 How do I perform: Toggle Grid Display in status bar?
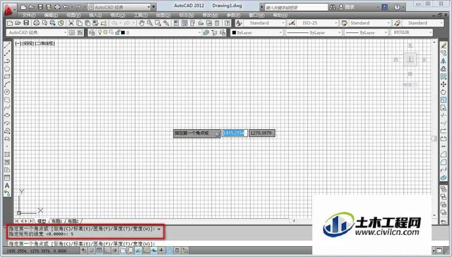click(99, 250)
